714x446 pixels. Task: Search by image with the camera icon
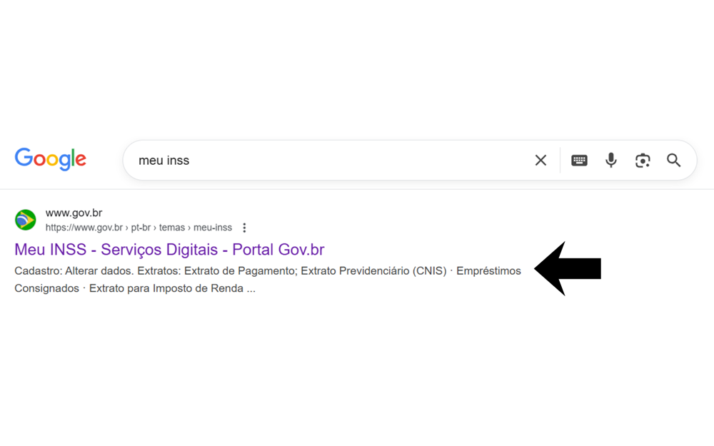pyautogui.click(x=643, y=161)
